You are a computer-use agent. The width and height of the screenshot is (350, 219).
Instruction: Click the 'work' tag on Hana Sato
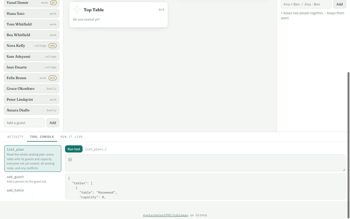point(53,13)
